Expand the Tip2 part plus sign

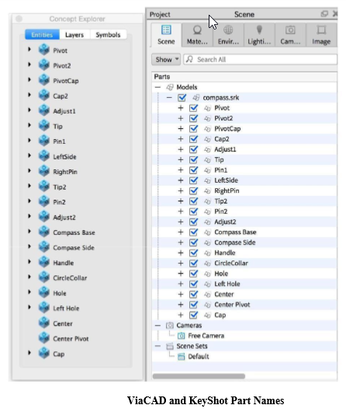coord(181,201)
